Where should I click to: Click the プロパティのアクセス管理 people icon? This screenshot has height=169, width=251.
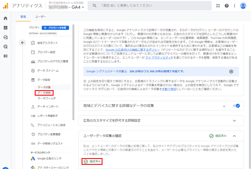[33, 62]
